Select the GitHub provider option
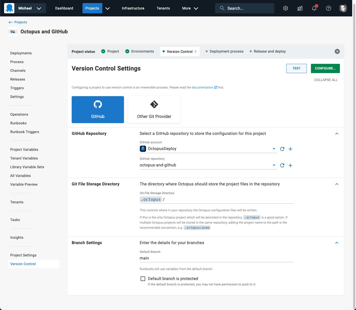Image resolution: width=356 pixels, height=310 pixels. coord(98,109)
